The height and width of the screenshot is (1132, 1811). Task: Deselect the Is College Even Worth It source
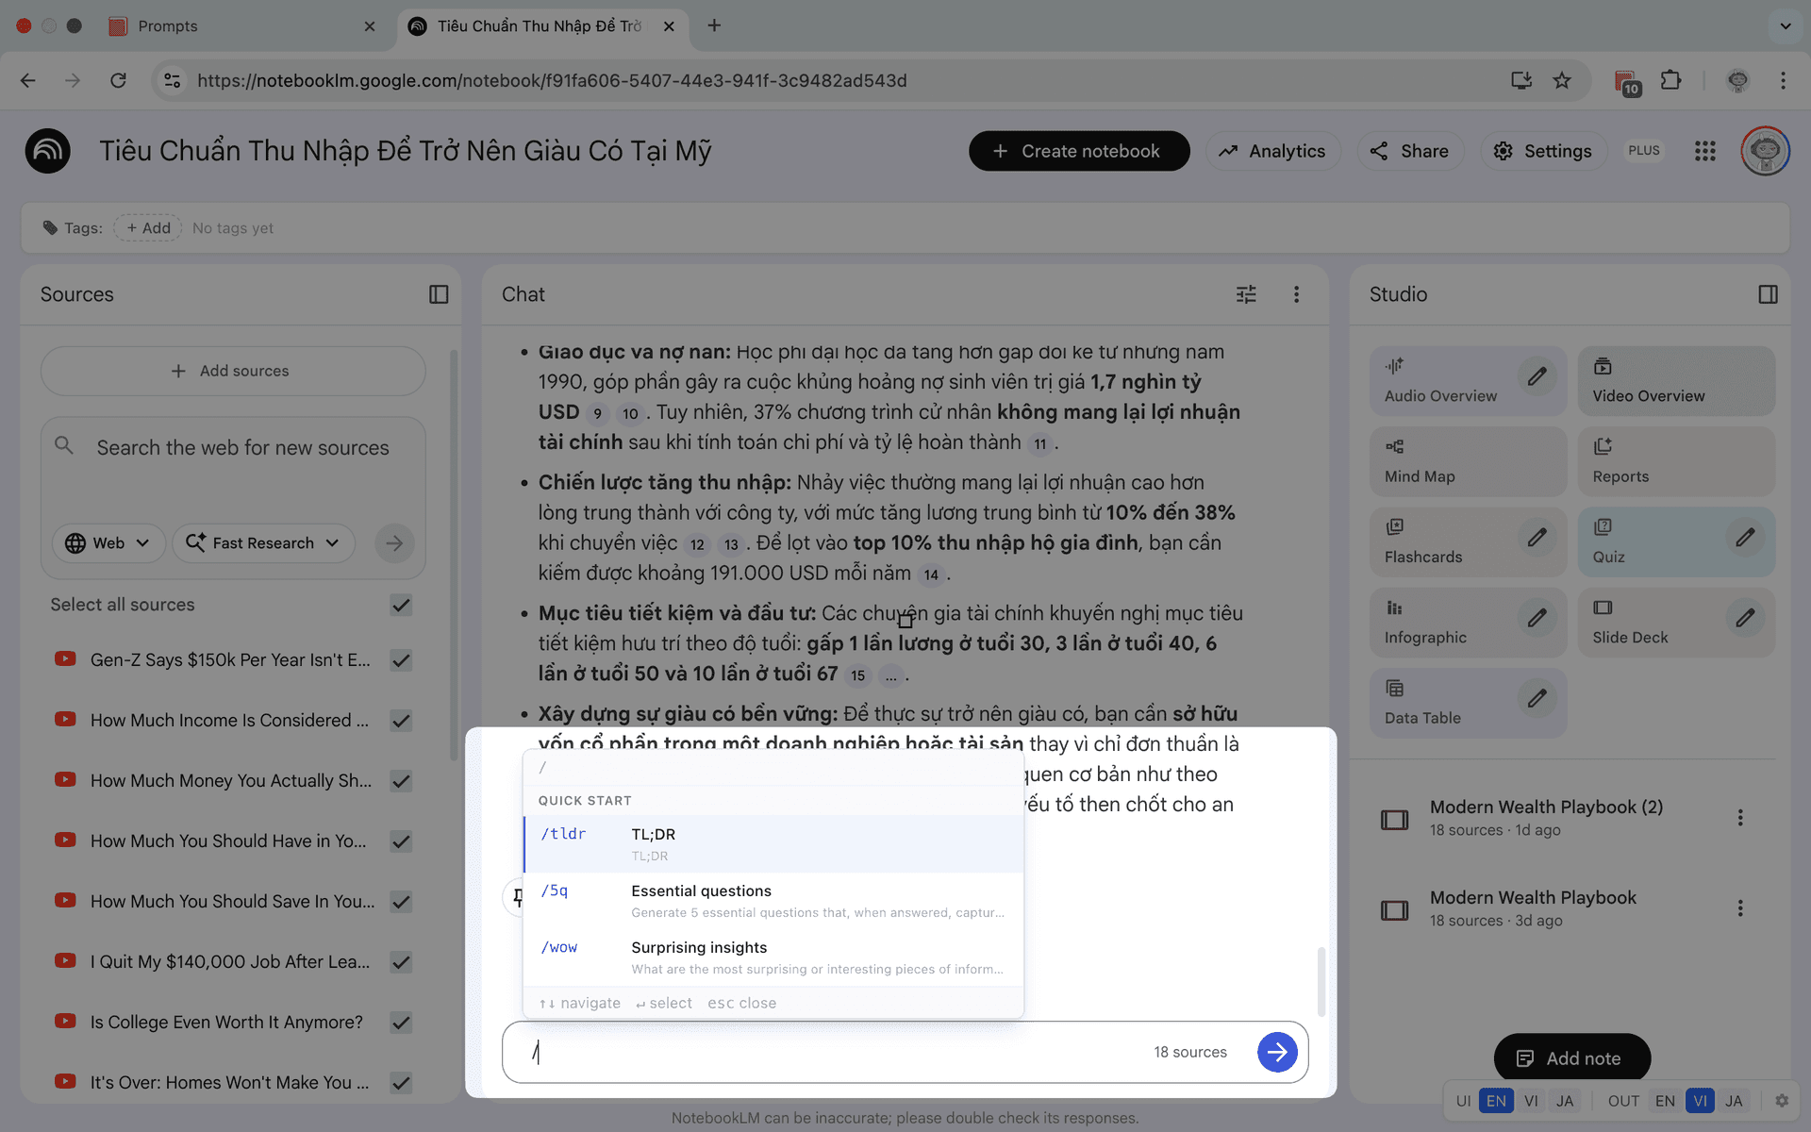(x=401, y=1023)
